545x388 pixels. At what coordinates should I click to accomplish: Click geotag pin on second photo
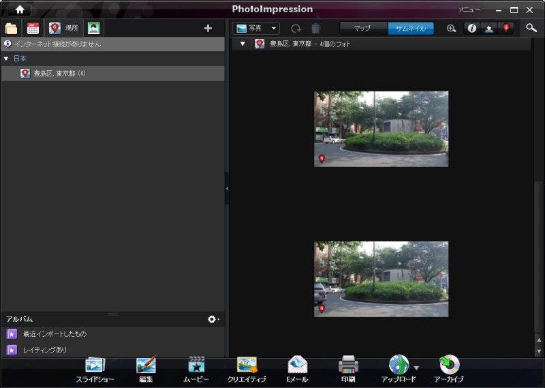coord(322,309)
